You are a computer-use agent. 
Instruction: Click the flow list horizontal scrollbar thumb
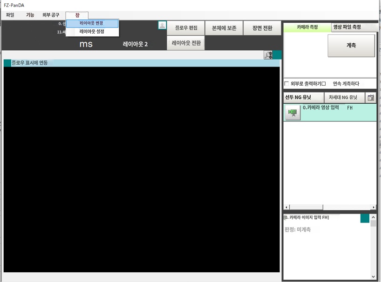pos(306,207)
